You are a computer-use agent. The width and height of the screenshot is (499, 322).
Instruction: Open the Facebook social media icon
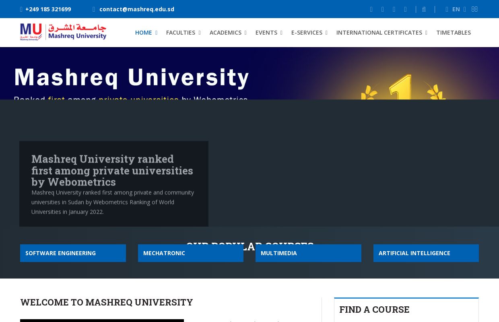(x=371, y=9)
